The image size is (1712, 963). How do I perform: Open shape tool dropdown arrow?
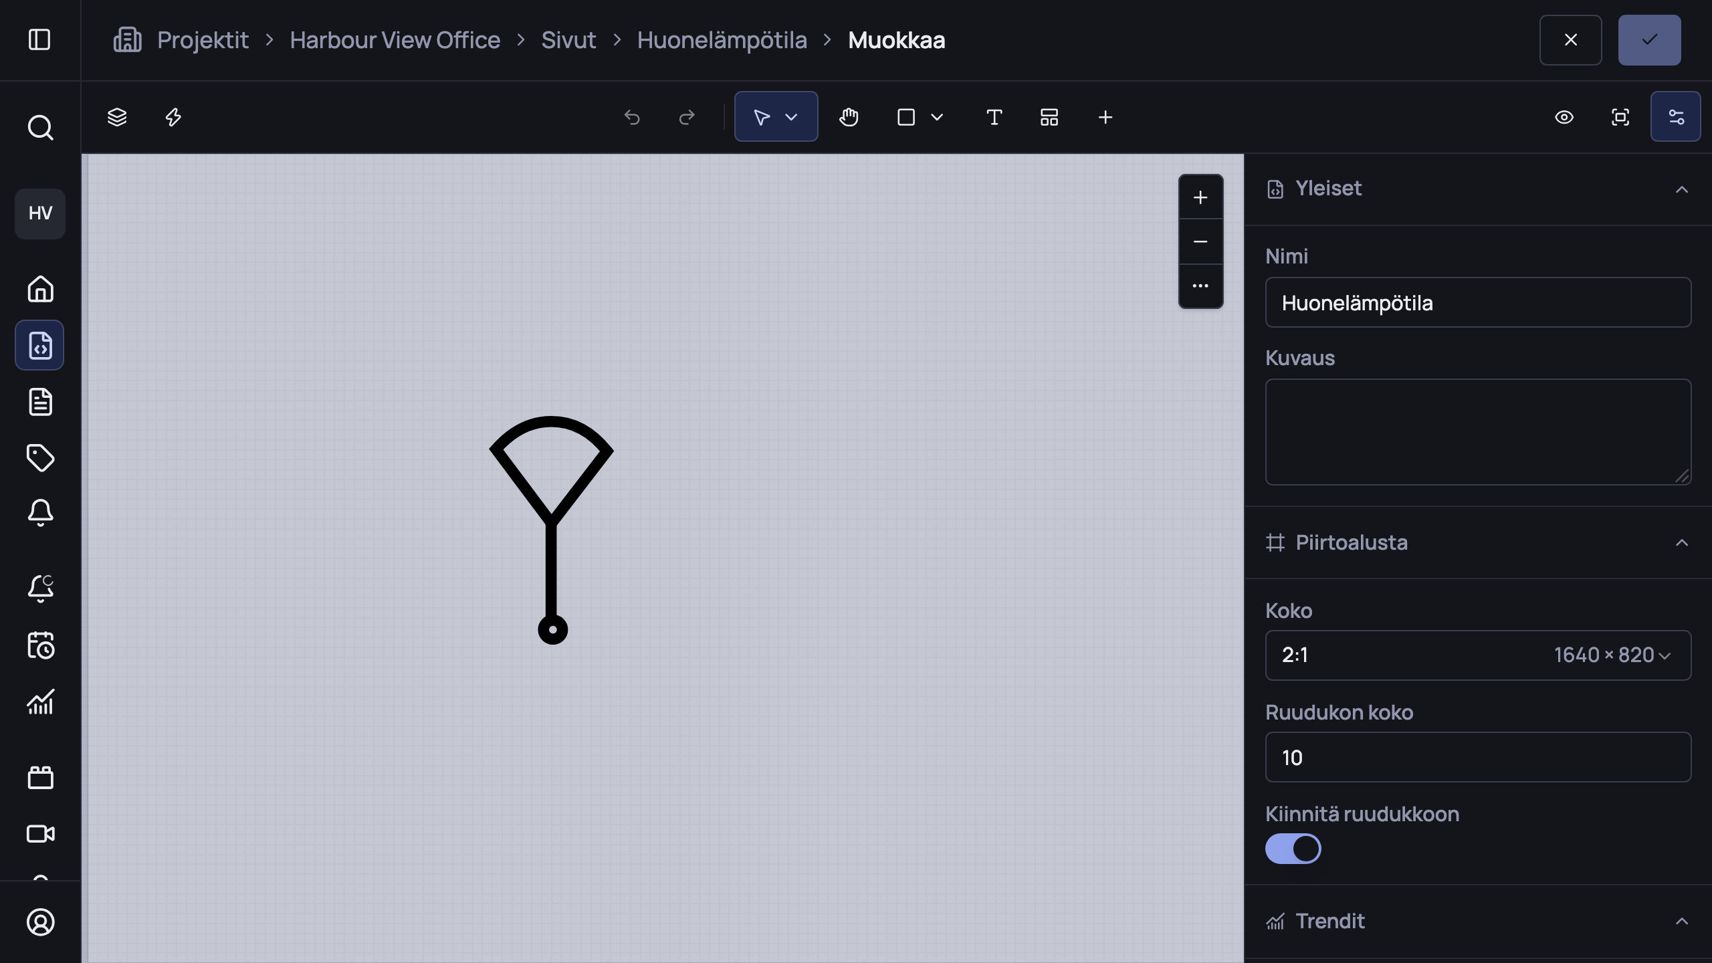click(937, 117)
